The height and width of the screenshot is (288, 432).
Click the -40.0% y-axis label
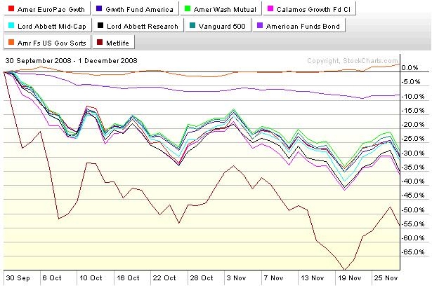tap(413, 181)
